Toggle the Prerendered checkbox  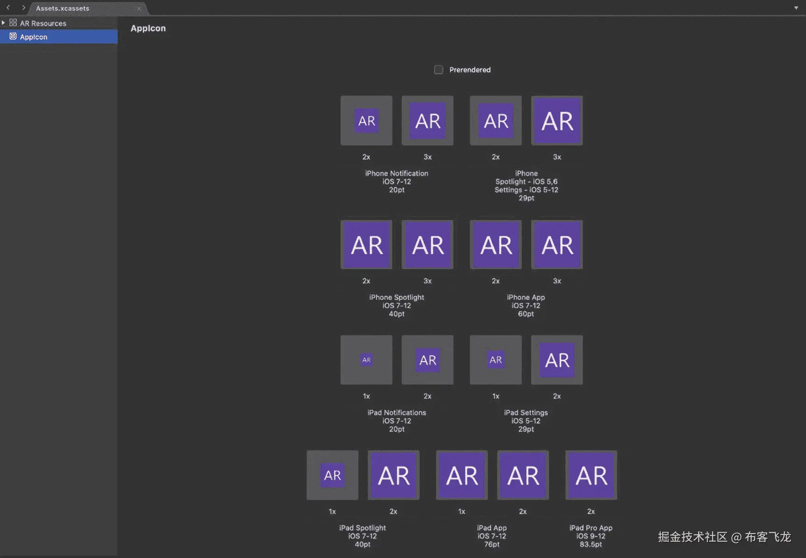(438, 70)
